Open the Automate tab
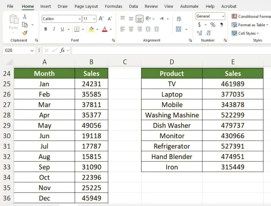 (x=189, y=6)
